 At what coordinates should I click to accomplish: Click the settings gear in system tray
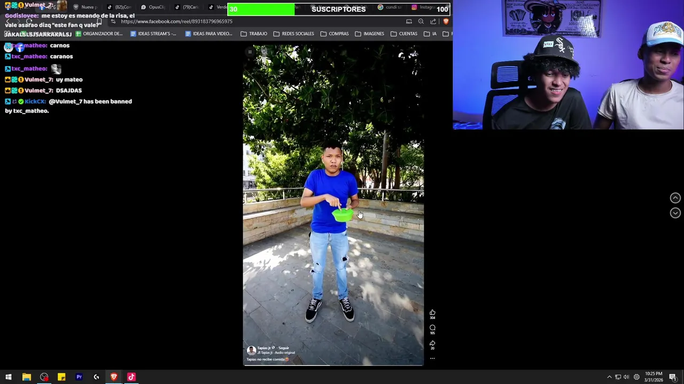pyautogui.click(x=636, y=377)
